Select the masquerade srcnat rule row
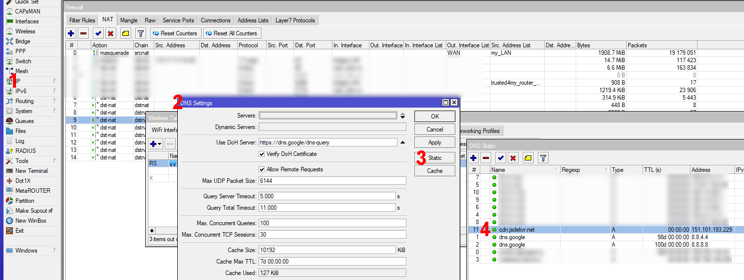Screen dimensions: 744x280 point(382,52)
